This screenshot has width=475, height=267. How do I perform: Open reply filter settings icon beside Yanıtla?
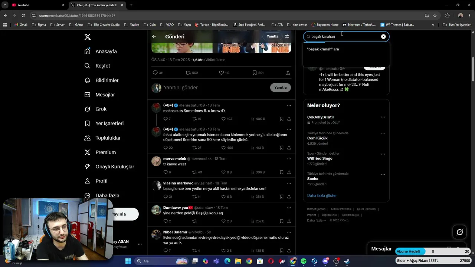(x=287, y=36)
